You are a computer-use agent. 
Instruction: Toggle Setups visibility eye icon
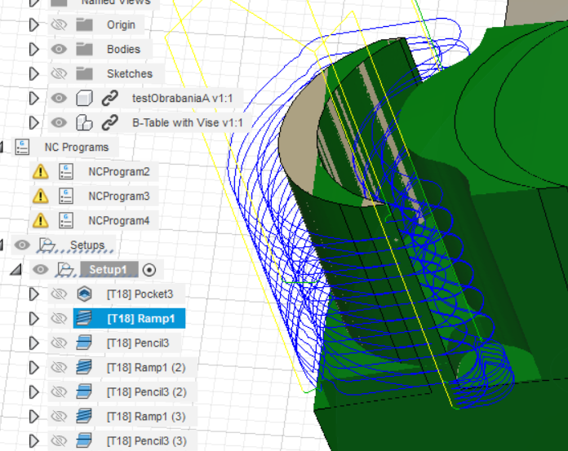click(x=22, y=245)
